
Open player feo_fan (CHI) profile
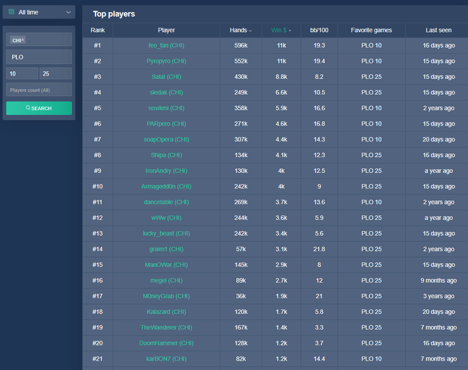(166, 45)
